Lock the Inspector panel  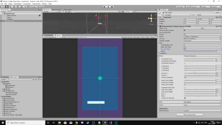coord(219,10)
